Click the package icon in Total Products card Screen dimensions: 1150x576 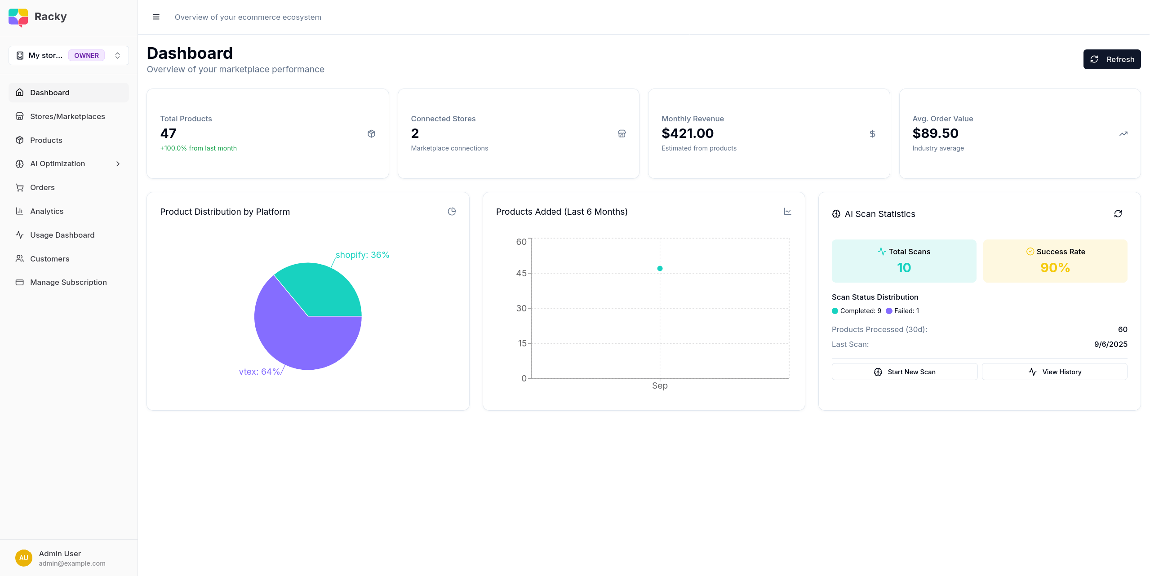coord(371,134)
